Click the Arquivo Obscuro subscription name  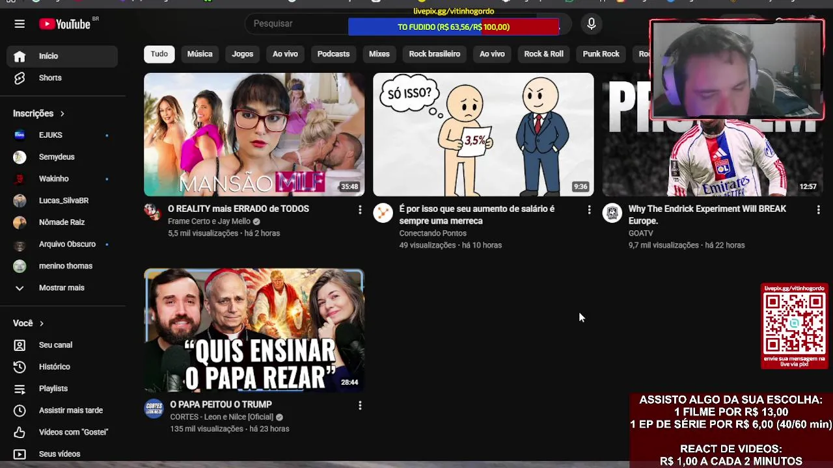pos(67,244)
